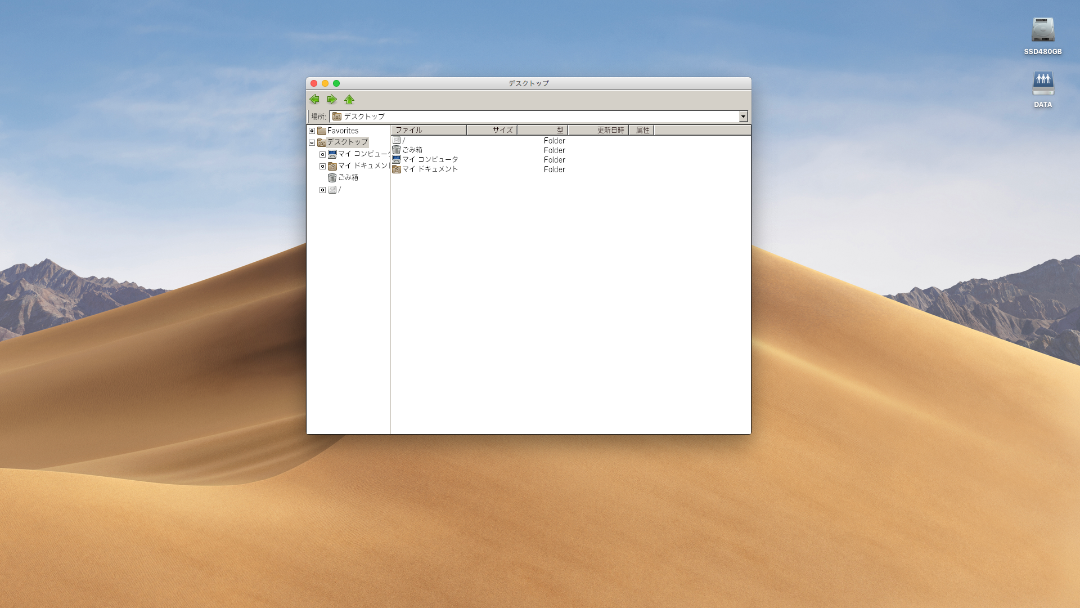
Task: Sort by the サイズ column header
Action: [x=492, y=130]
